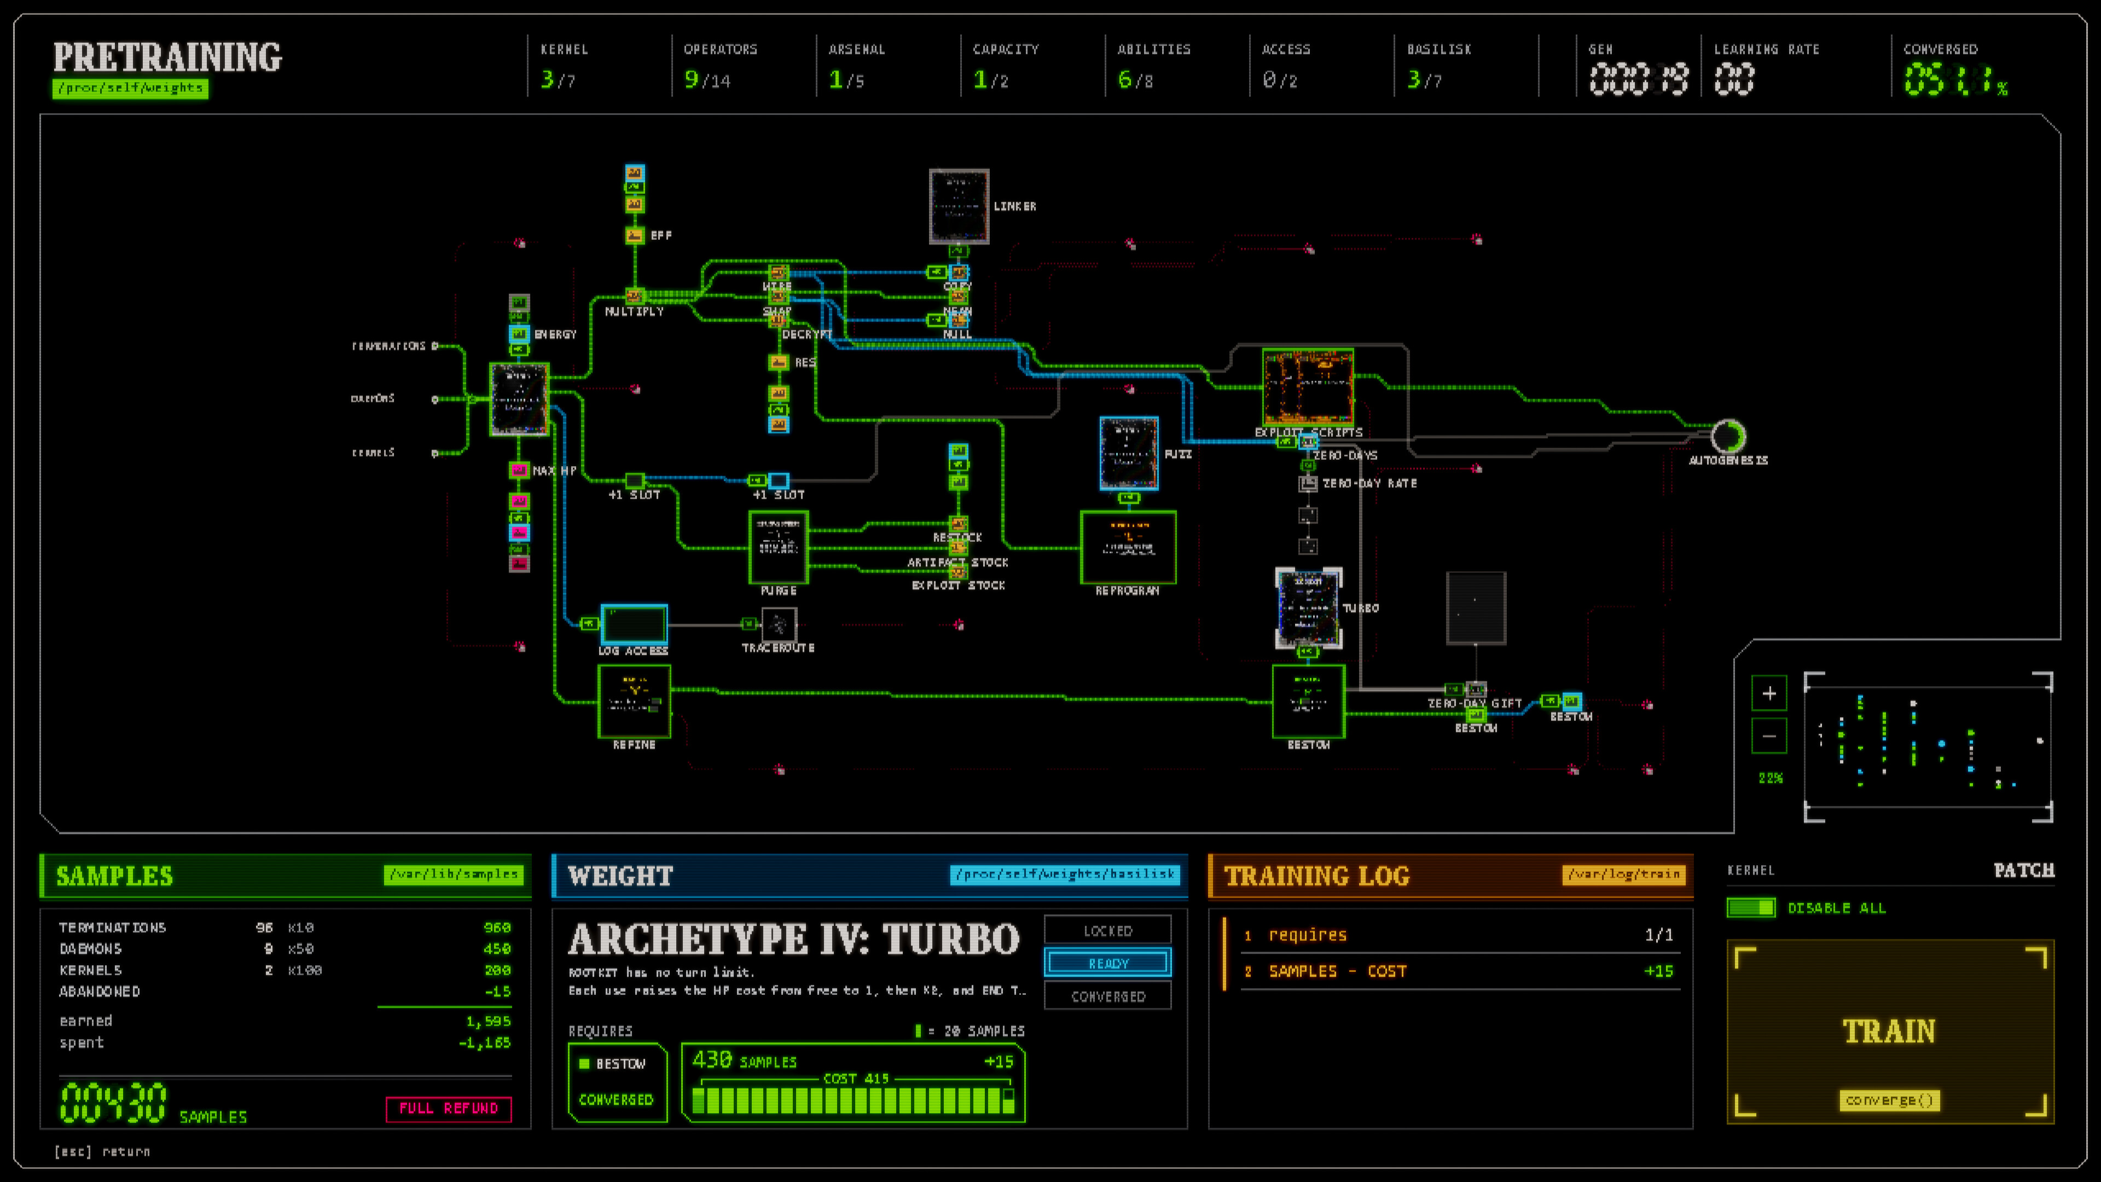Click the COST 415 samples progress bar
The image size is (2101, 1182).
tap(853, 1101)
